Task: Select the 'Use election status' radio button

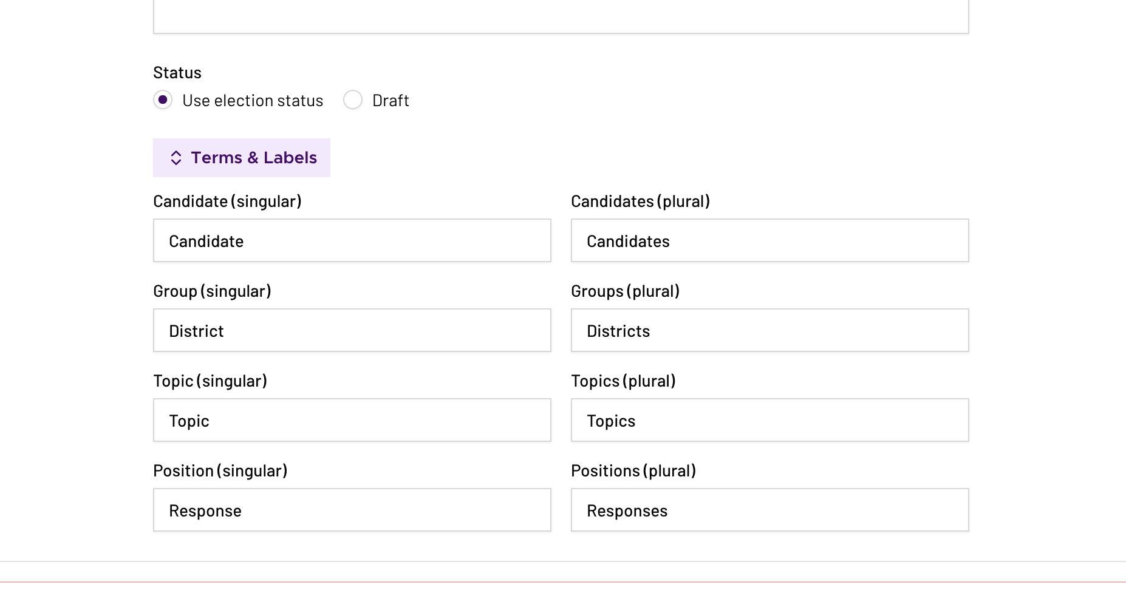Action: pos(163,100)
